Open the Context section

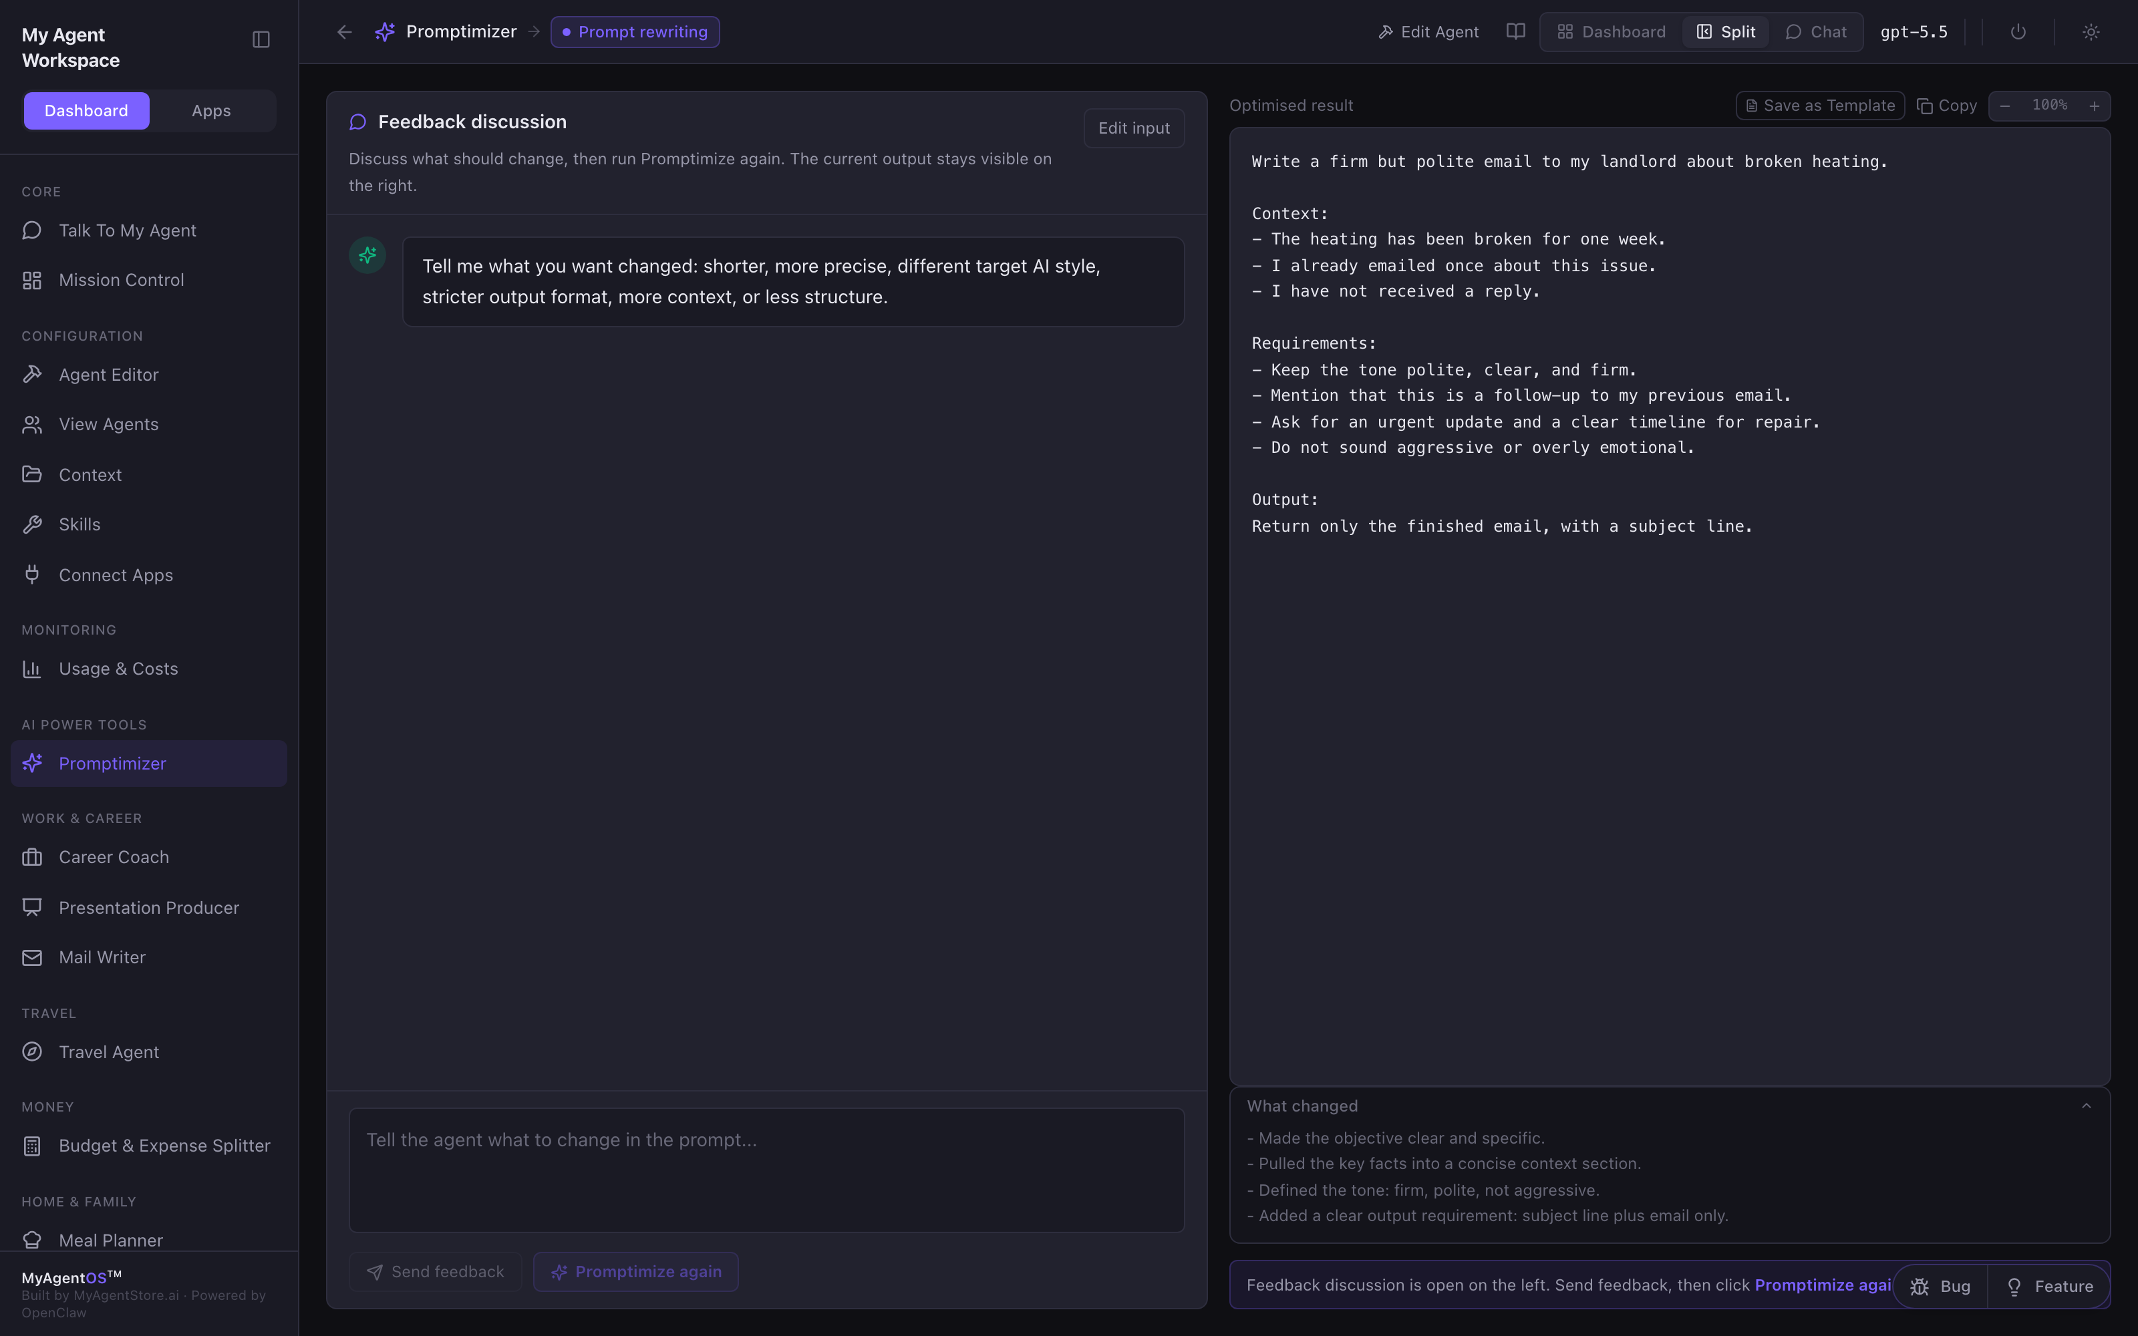click(x=148, y=474)
